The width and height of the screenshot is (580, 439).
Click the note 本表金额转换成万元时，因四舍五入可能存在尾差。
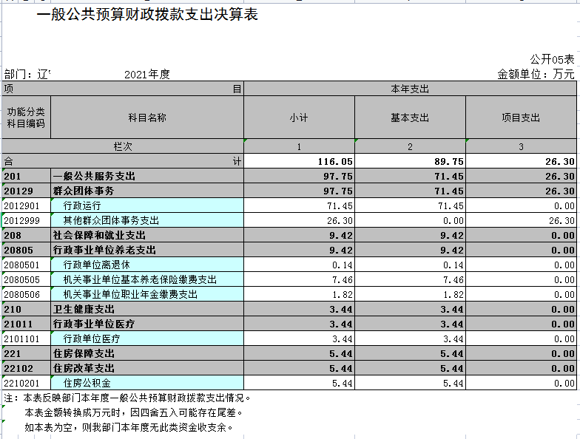point(135,412)
